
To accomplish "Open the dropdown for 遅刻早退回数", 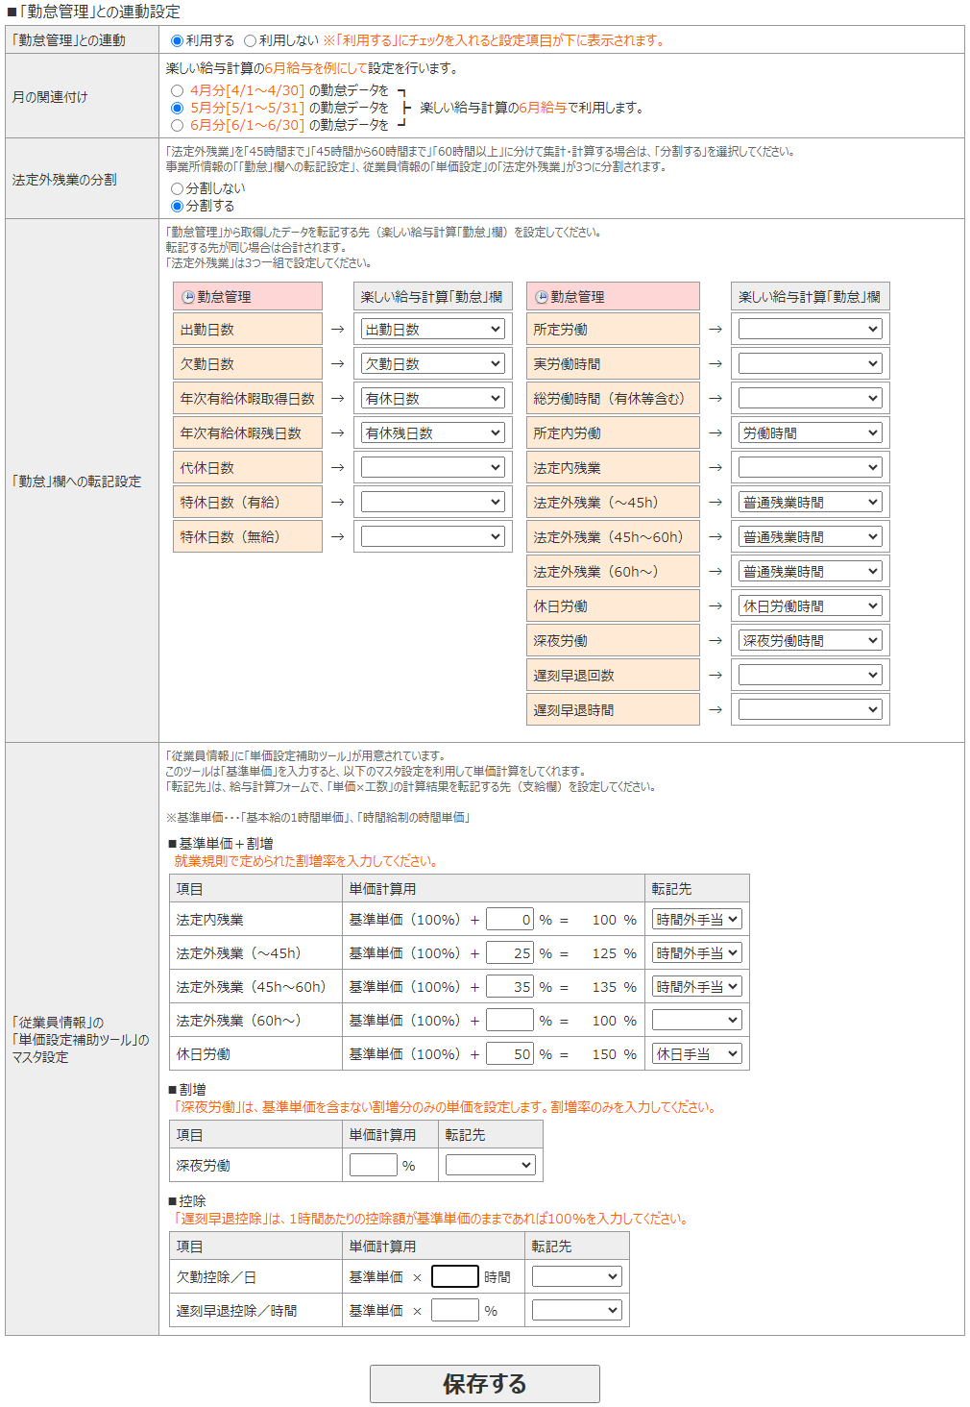I will [810, 675].
